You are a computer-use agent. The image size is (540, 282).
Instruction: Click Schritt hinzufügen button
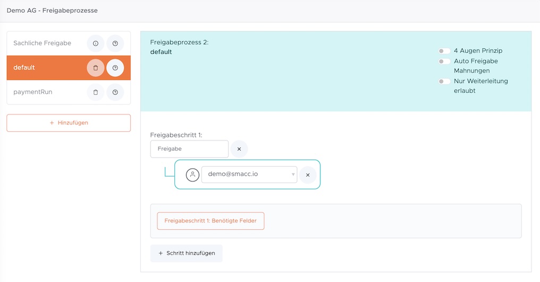click(x=186, y=253)
